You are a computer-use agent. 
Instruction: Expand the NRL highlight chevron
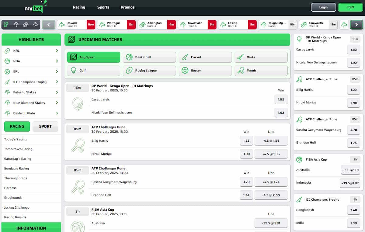57,51
